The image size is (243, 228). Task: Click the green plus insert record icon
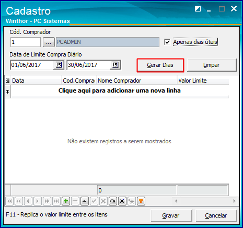point(66,201)
